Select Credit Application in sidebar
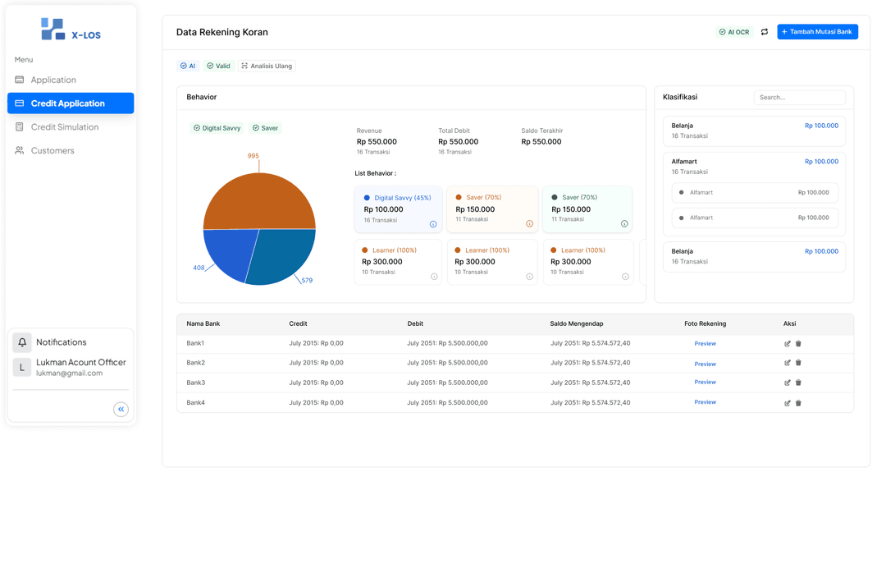 pos(71,103)
